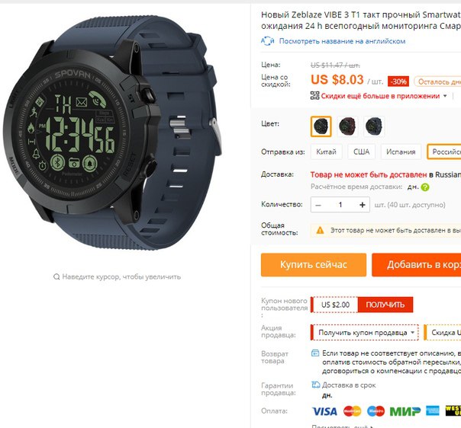Click the Visa payment icon

(x=324, y=411)
